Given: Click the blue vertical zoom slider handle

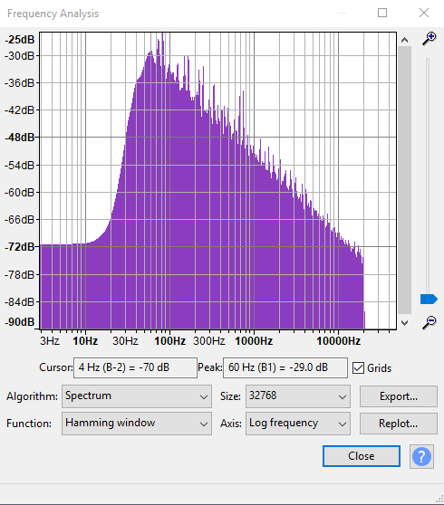Looking at the screenshot, I should 429,300.
